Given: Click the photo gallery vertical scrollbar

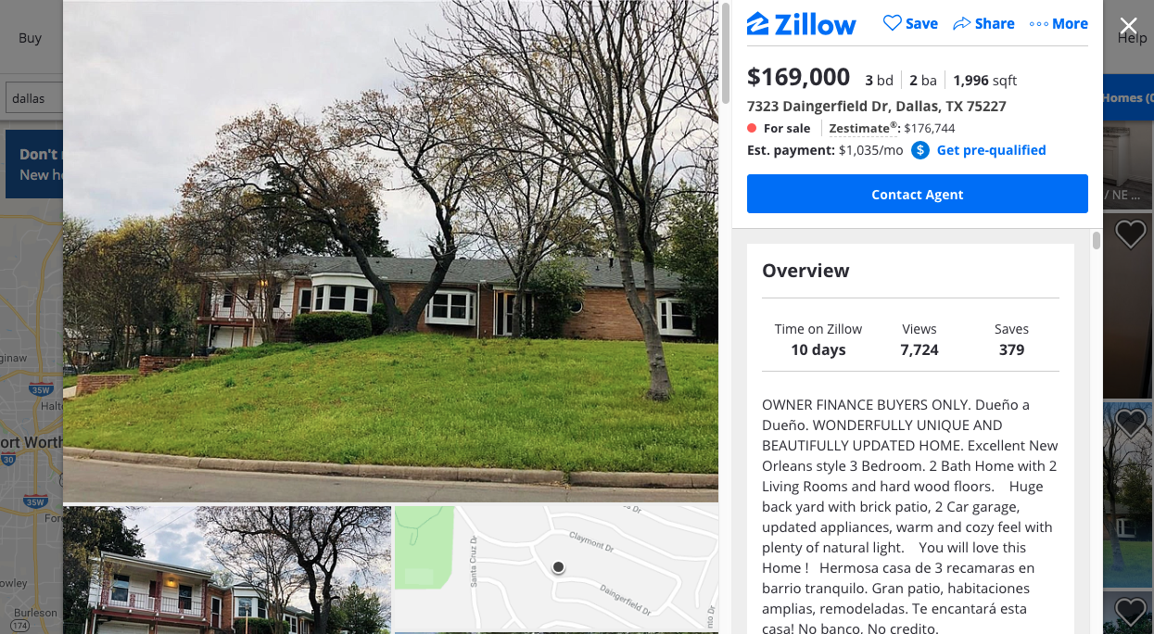Looking at the screenshot, I should click(x=726, y=54).
